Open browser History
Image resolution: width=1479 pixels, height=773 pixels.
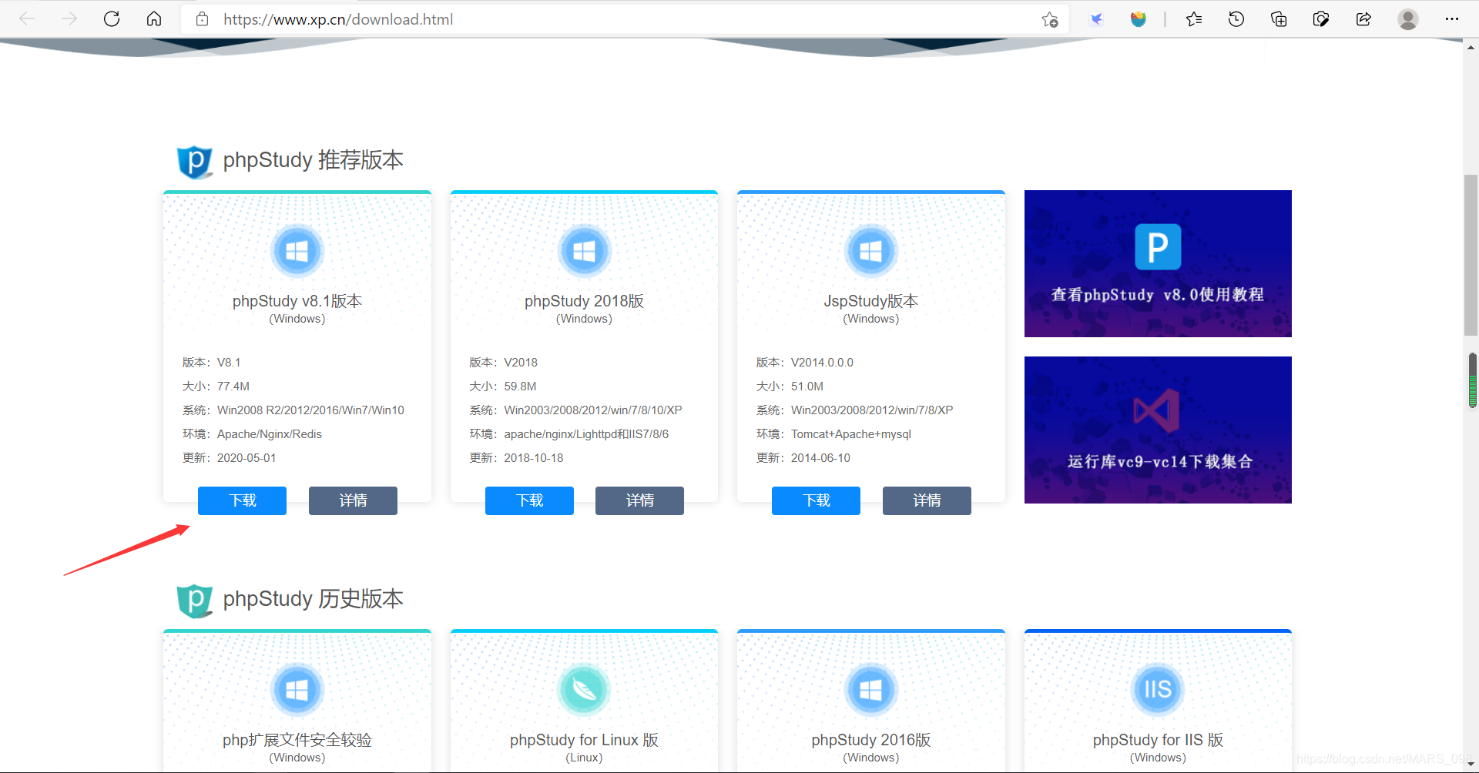tap(1236, 19)
